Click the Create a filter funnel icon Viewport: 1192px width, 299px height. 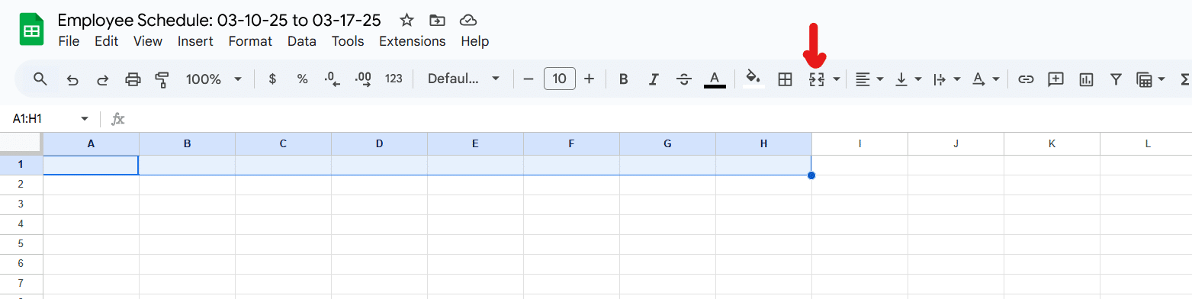(1116, 79)
